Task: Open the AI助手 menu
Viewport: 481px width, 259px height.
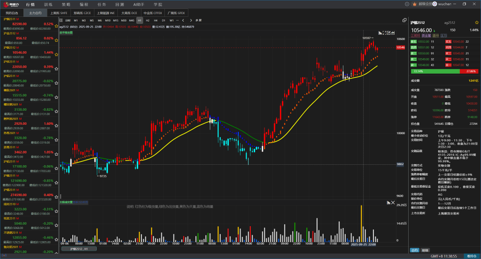Action: click(x=139, y=4)
